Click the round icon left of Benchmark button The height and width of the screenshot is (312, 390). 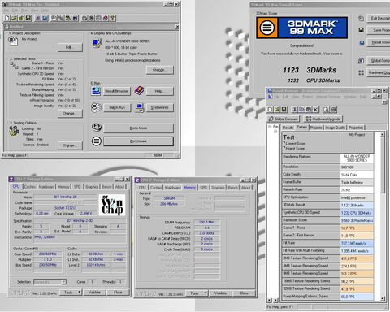(x=97, y=141)
